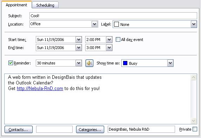Click the notes scrollbar up arrow
Screen dimensions: 201x138
194,77
